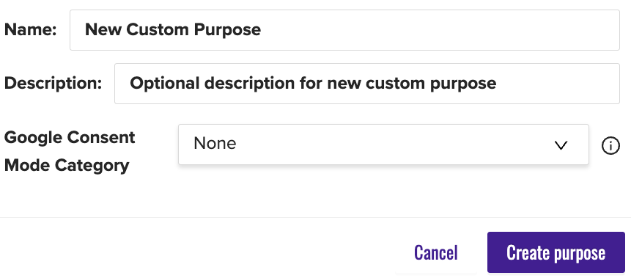Place cursor after 'Purpose' in Name field
Viewport: 631px width, 278px height.
(x=262, y=30)
